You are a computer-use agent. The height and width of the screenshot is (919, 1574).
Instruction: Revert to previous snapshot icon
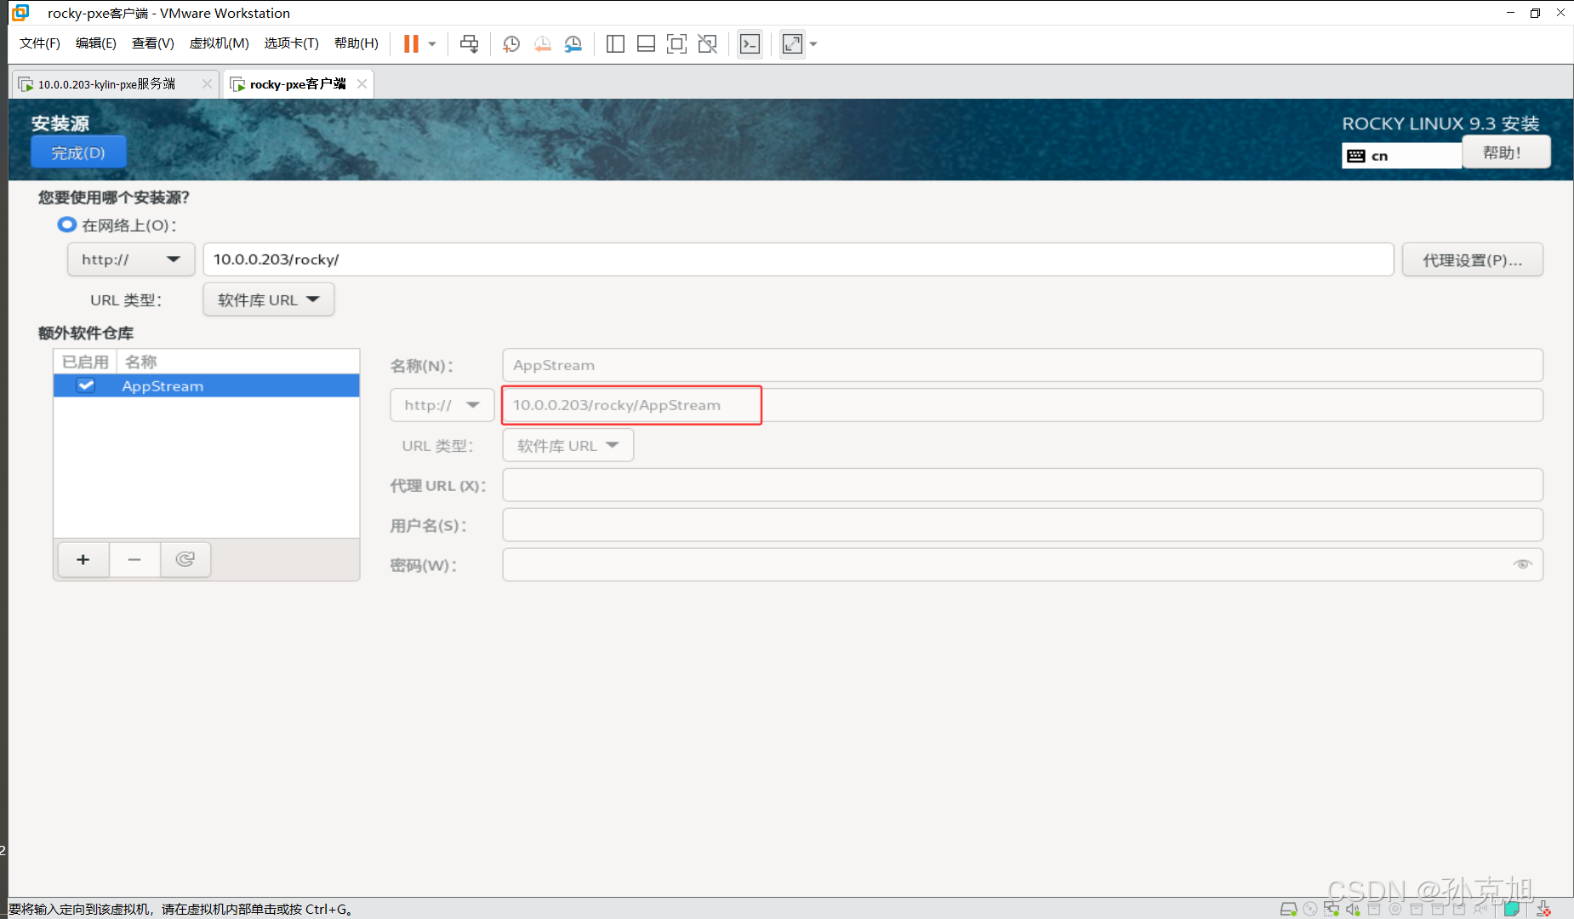[x=542, y=43]
